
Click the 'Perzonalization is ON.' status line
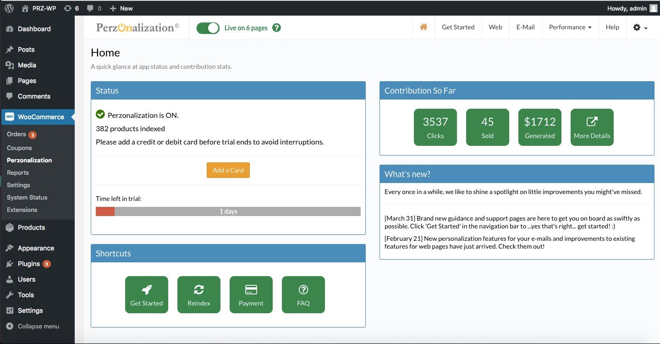pyautogui.click(x=137, y=115)
